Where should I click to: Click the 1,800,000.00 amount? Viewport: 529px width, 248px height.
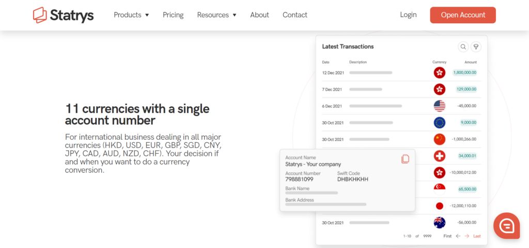464,72
